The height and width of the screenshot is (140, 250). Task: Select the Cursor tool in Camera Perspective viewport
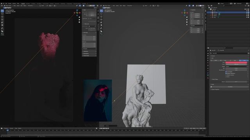coord(2,14)
